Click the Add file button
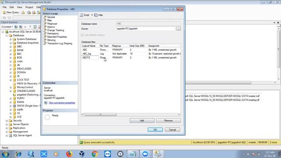 click(142, 121)
